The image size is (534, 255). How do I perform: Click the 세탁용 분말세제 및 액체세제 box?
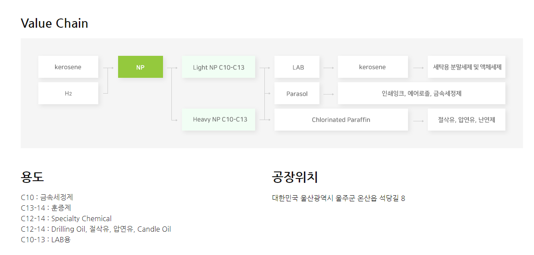tap(467, 67)
